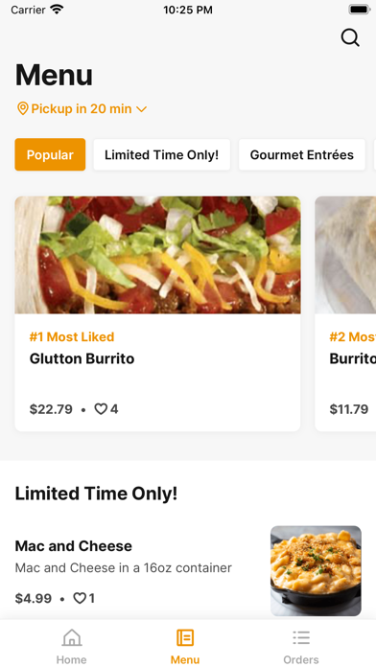Open the Mac and Cheese item title
376x667 pixels.
[x=73, y=545]
